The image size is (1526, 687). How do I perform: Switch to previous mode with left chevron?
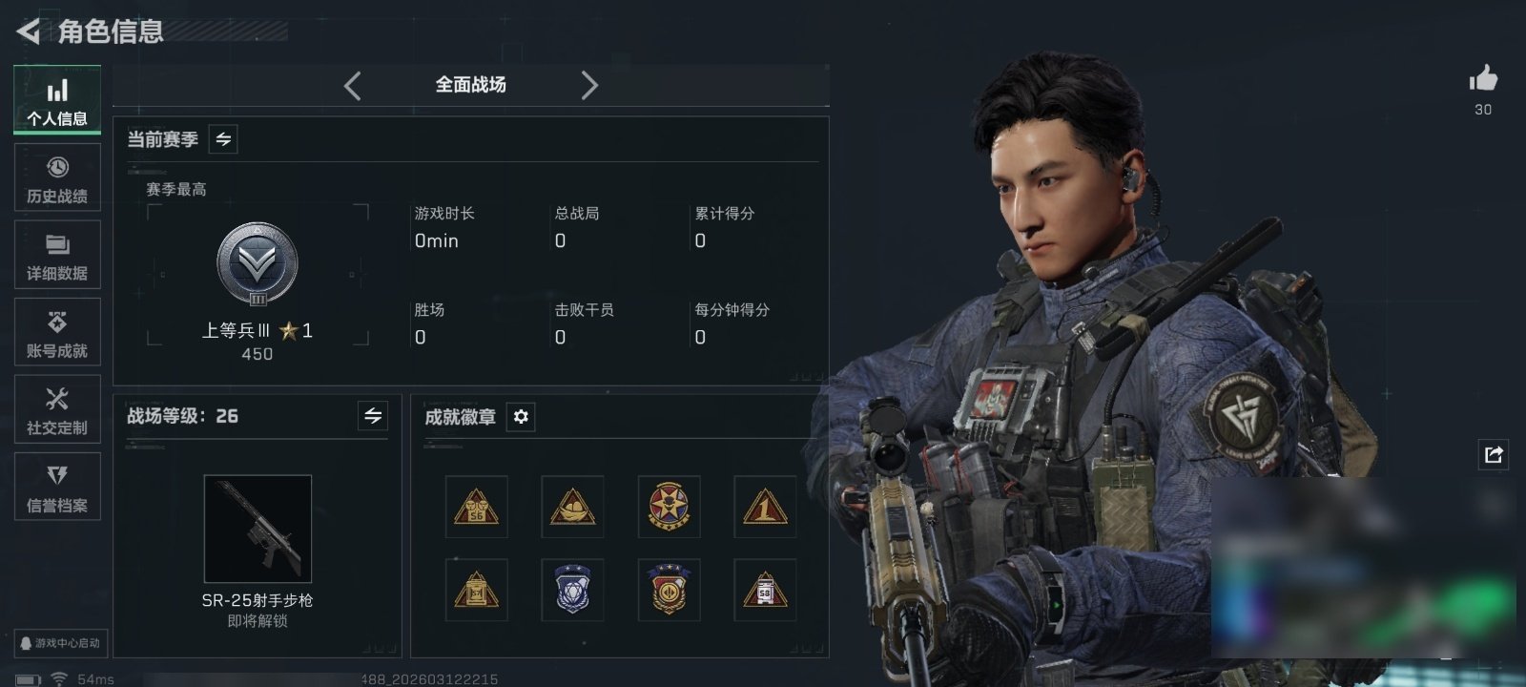[352, 86]
